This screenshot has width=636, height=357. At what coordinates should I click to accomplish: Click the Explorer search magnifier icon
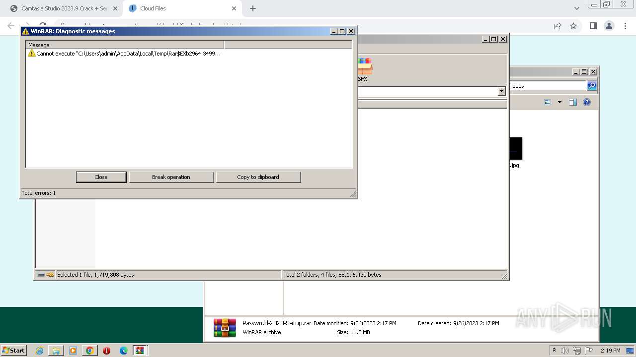point(592,86)
